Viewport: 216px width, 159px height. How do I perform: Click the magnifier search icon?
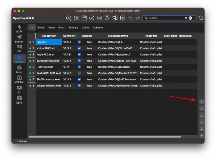pyautogui.click(x=201, y=18)
